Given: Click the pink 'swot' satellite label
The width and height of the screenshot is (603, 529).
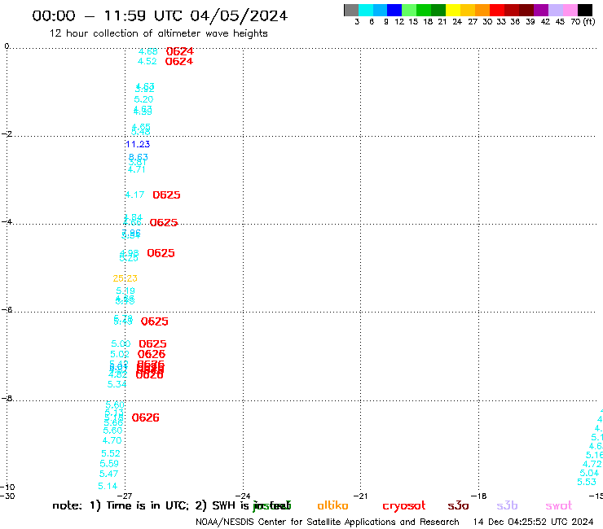Looking at the screenshot, I should pos(559,505).
